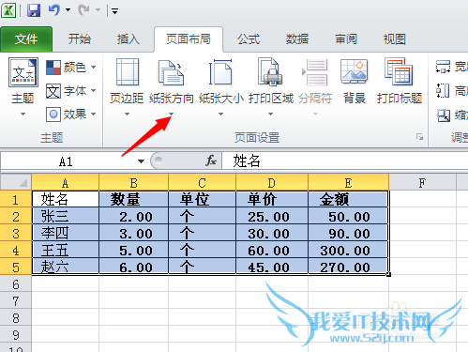
Task: Expand the 纸张方向 dropdown arrow
Action: click(x=171, y=114)
